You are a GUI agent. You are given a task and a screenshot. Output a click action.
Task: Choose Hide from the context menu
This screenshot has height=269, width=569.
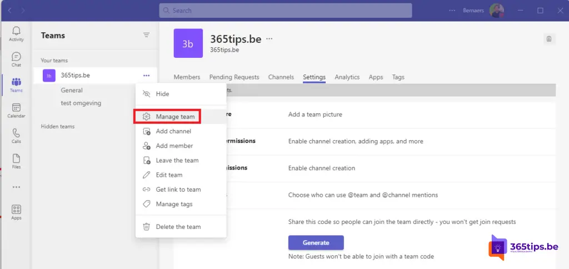click(181, 94)
